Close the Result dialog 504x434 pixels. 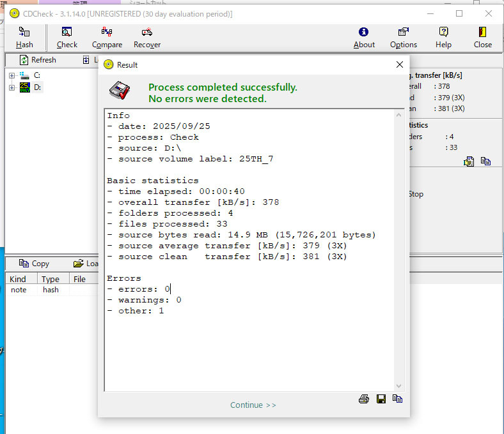coord(400,64)
